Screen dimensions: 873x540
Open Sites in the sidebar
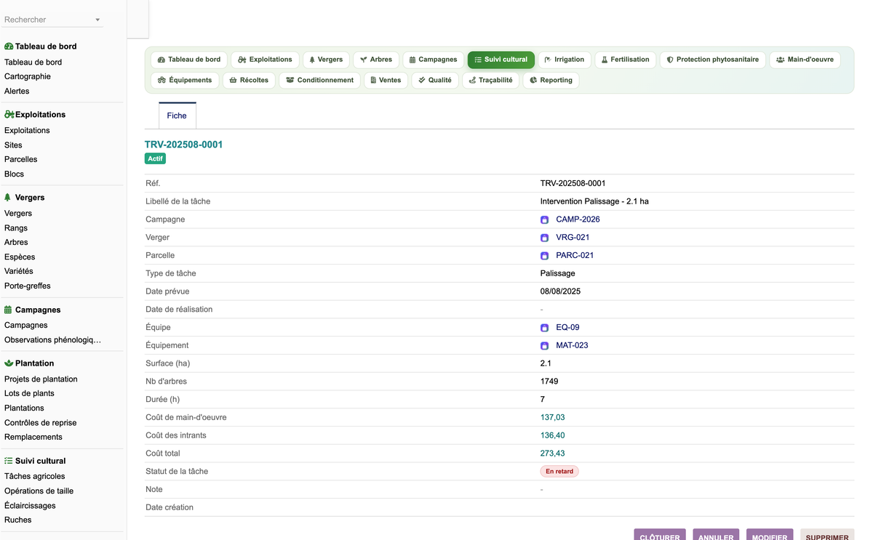point(13,145)
